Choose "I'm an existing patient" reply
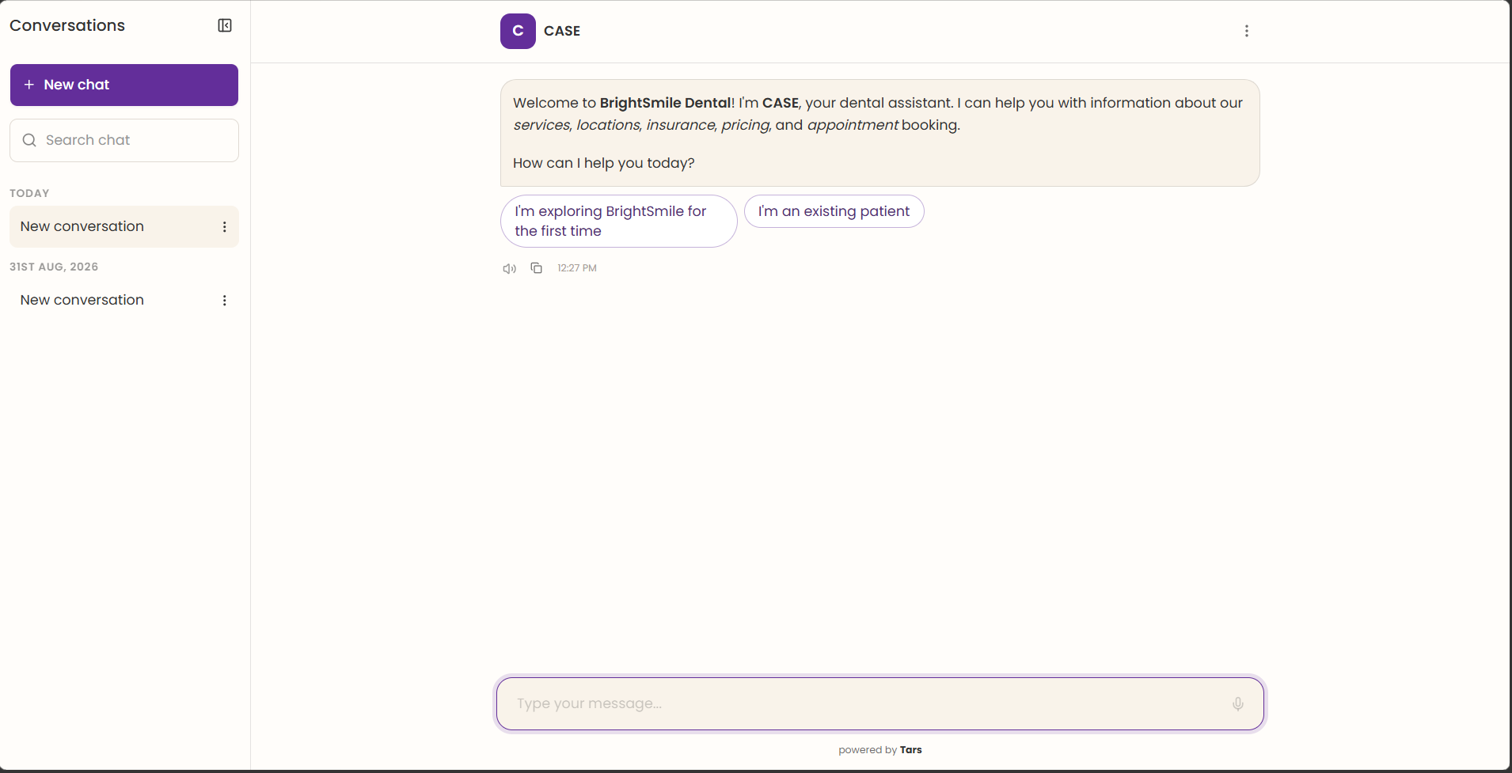Image resolution: width=1512 pixels, height=773 pixels. click(x=834, y=211)
